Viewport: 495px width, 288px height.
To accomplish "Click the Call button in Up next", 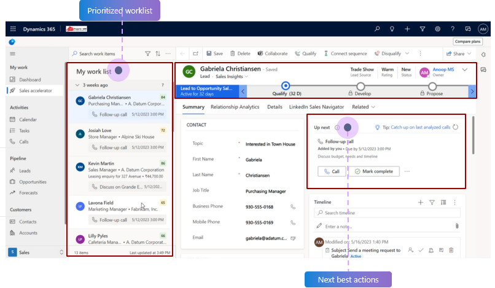I will [x=332, y=171].
